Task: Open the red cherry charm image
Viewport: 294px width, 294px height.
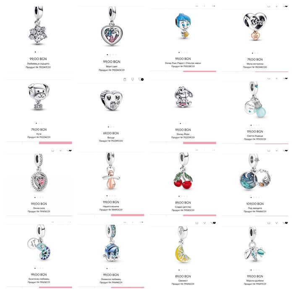Action: 183,171
